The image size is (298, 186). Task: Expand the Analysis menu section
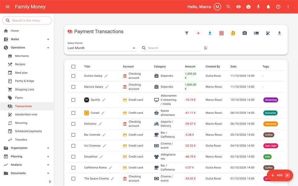pos(27,165)
